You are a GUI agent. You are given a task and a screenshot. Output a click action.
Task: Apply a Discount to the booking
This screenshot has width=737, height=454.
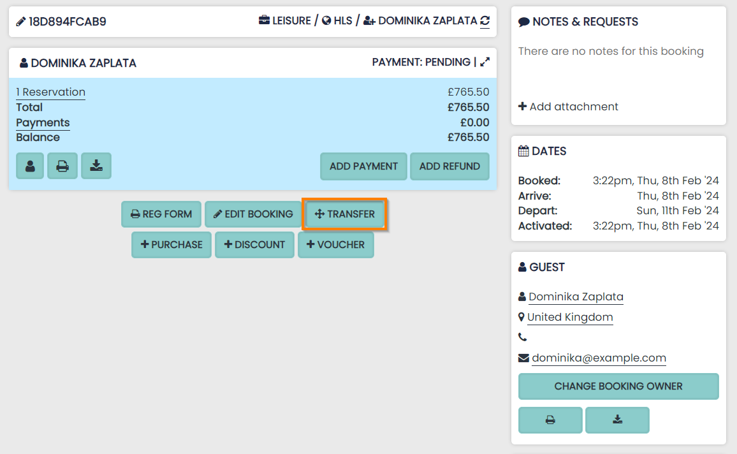point(254,245)
